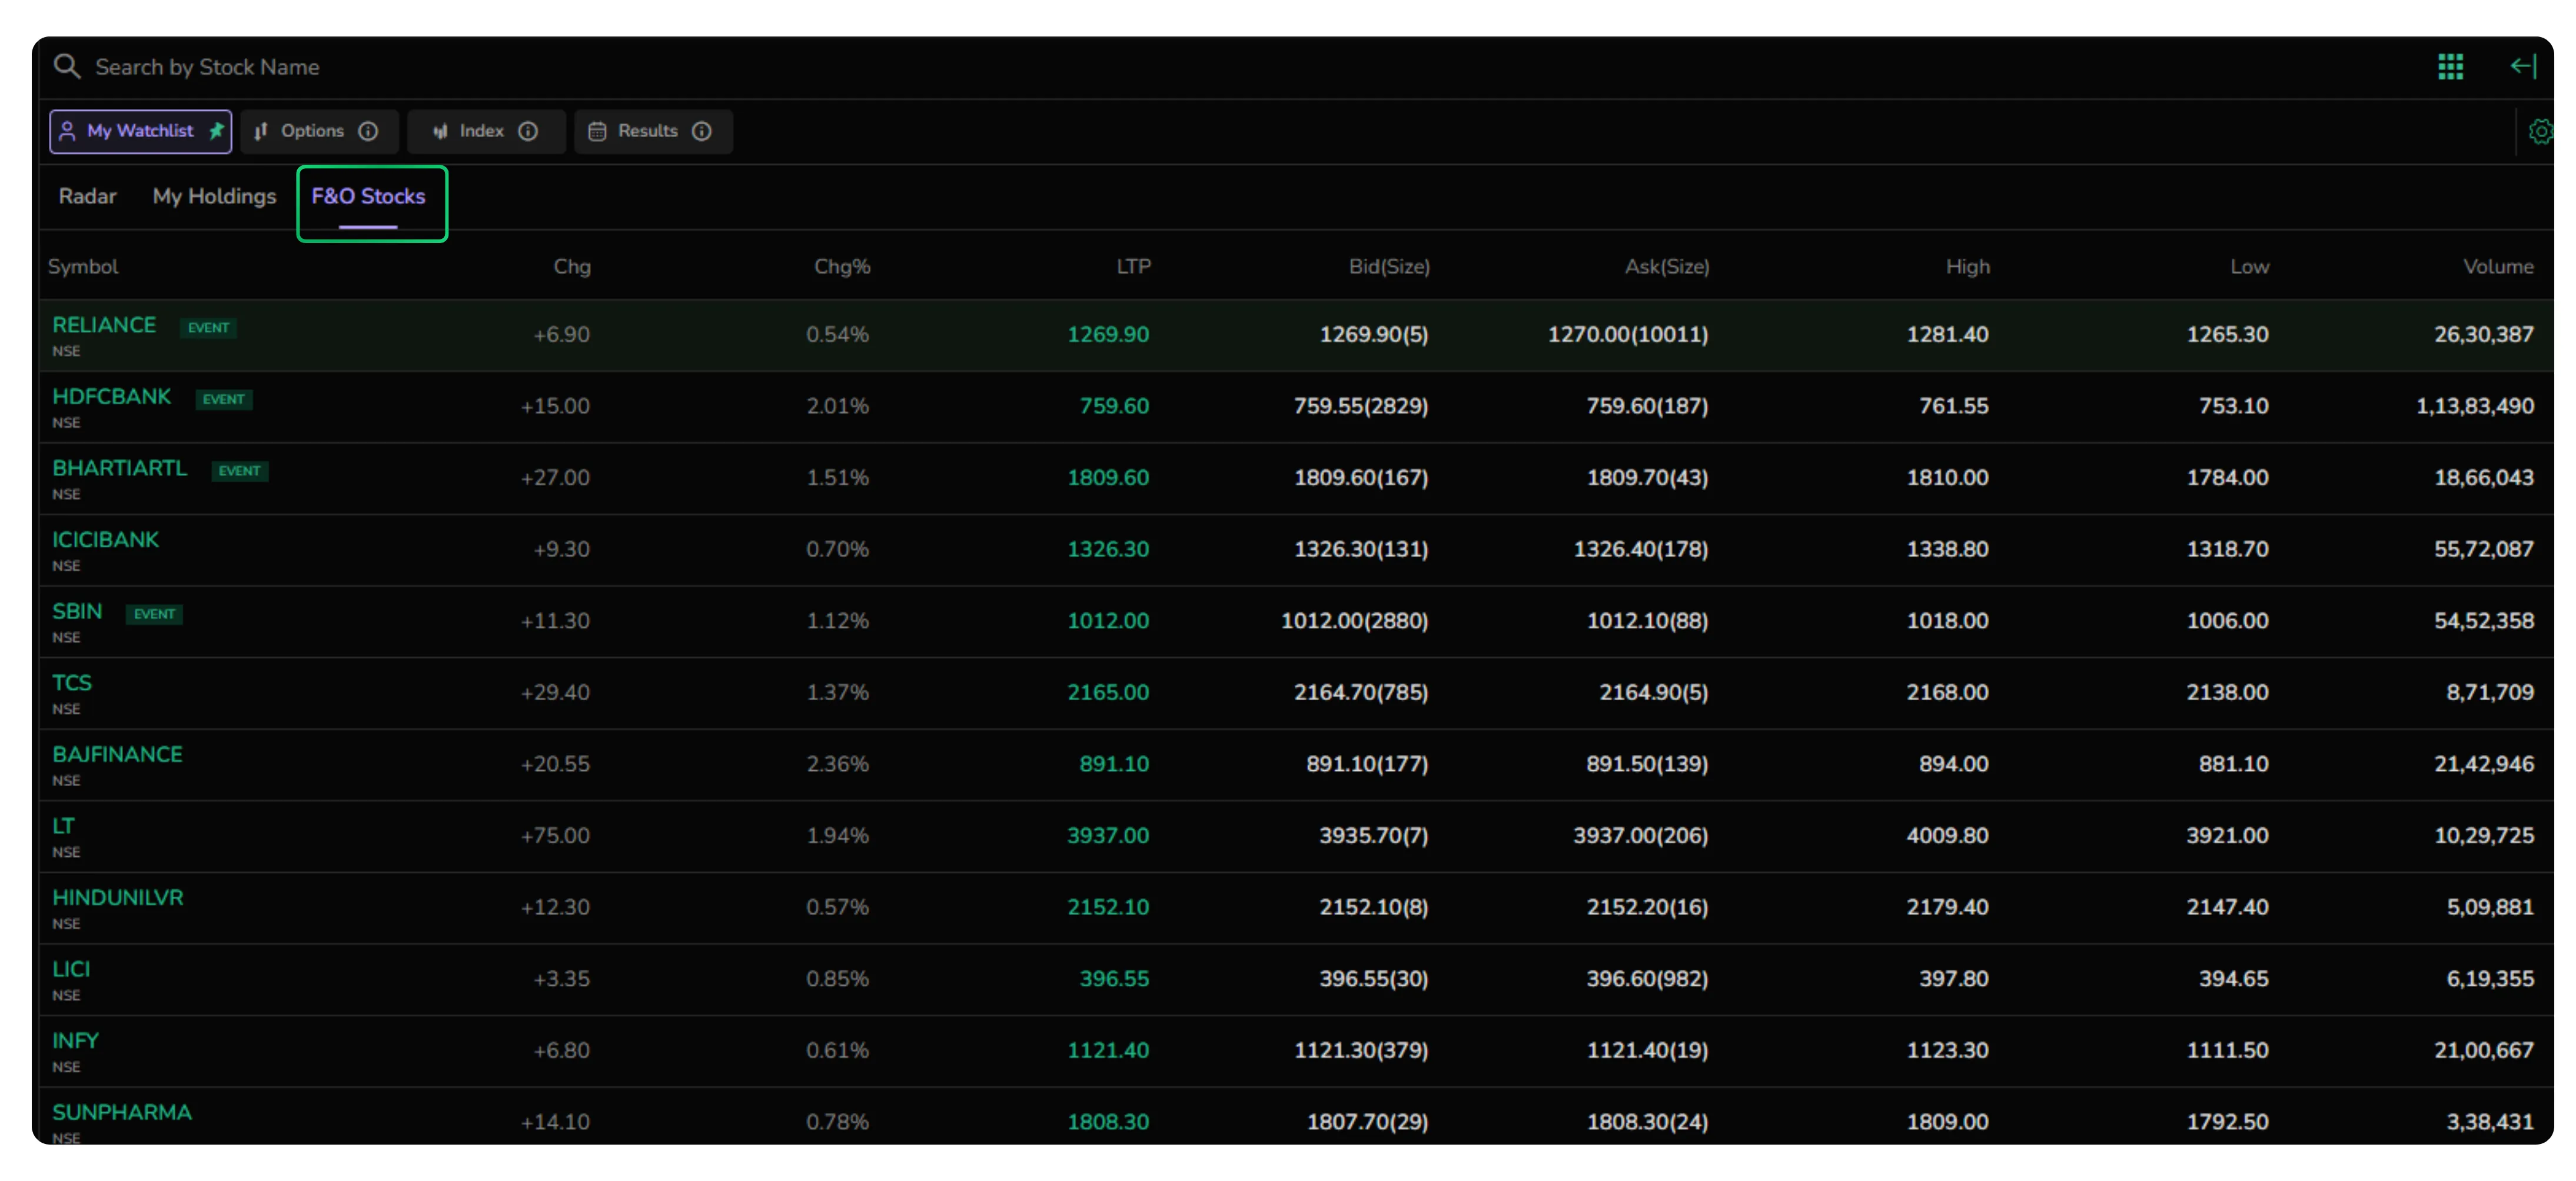This screenshot has height=1181, width=2576.
Task: Open the BHARTIARTL stock symbol
Action: pos(120,468)
